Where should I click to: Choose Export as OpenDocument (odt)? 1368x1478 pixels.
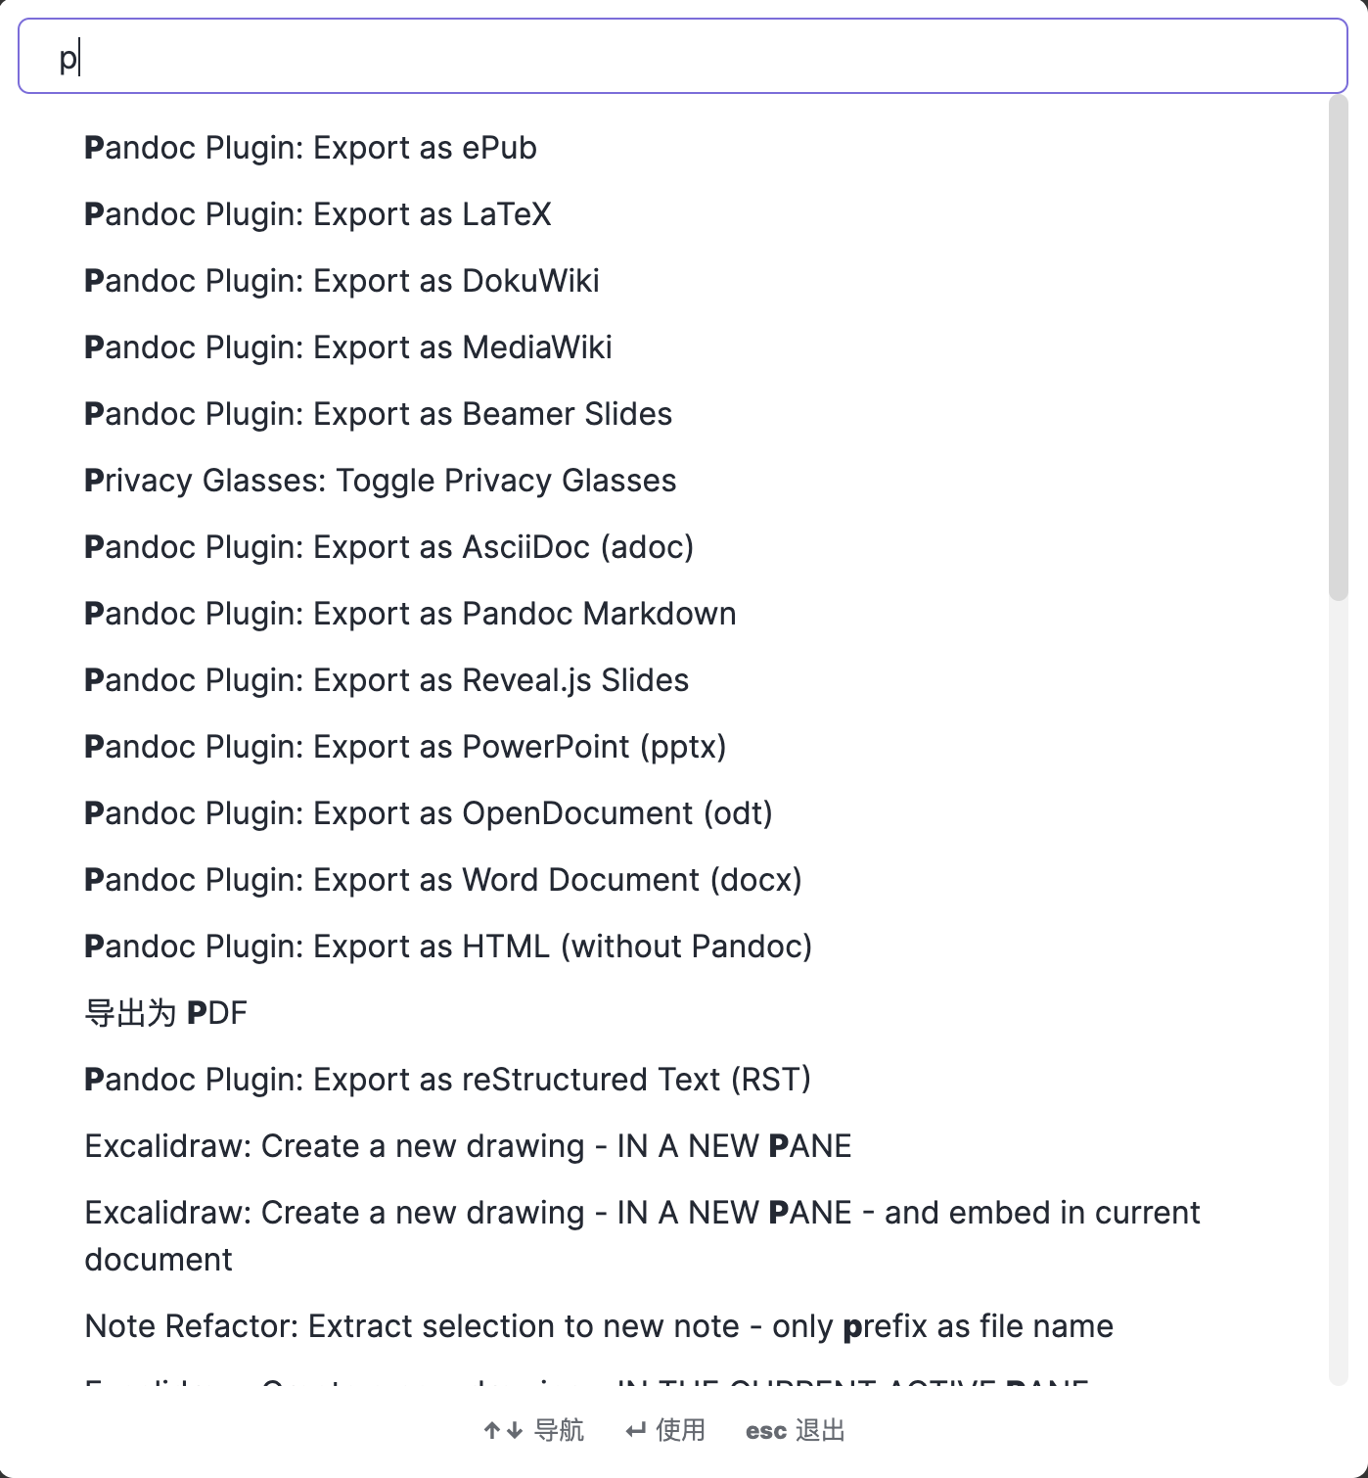429,813
